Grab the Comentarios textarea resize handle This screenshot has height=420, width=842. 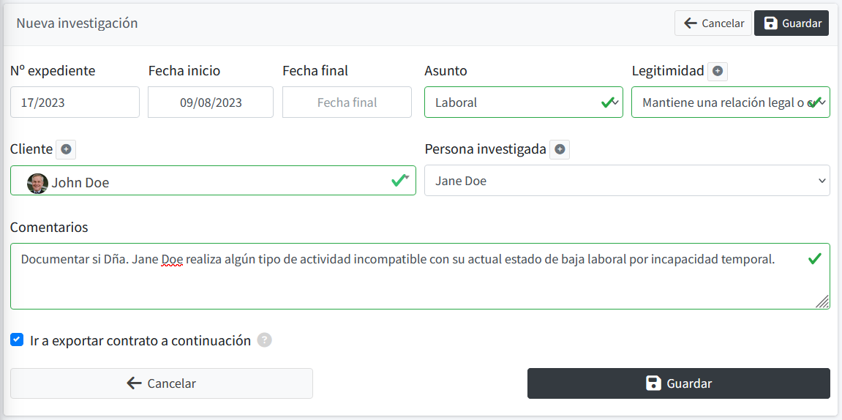pos(822,302)
